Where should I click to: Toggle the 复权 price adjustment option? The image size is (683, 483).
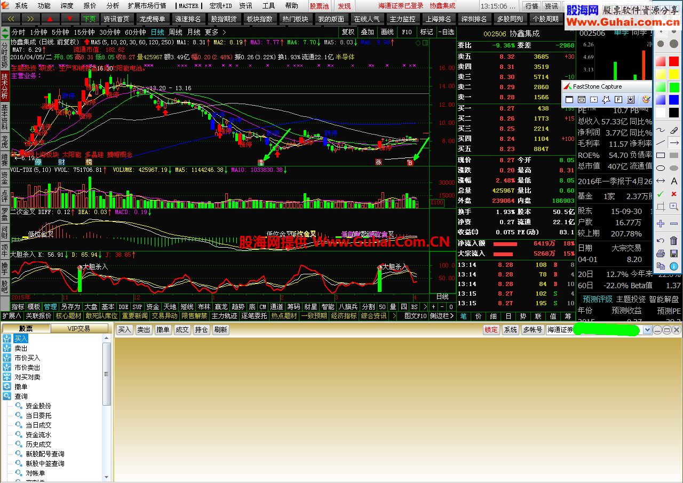tap(348, 32)
